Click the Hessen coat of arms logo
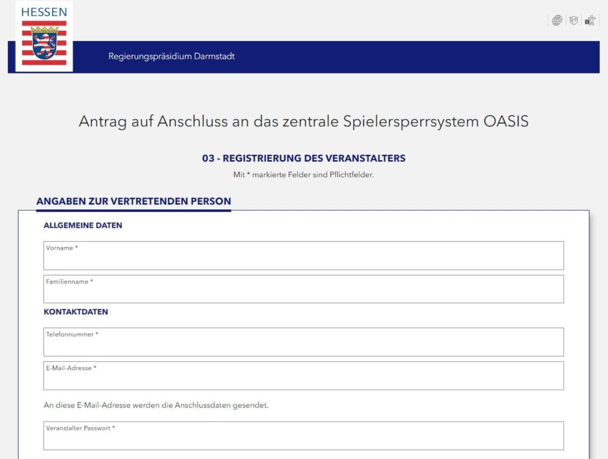This screenshot has width=608, height=459. 44,36
